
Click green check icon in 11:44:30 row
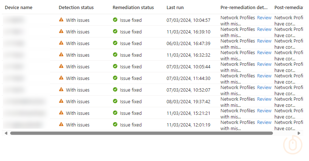115,78
